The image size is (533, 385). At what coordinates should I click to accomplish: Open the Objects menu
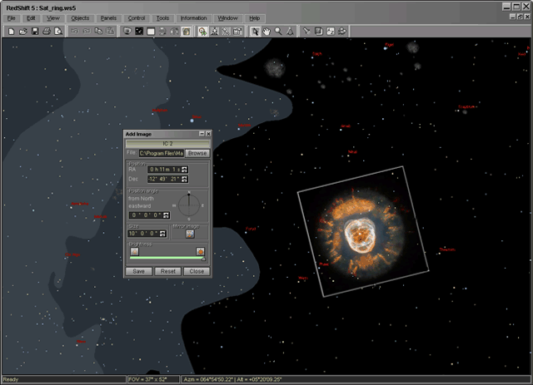tap(80, 17)
